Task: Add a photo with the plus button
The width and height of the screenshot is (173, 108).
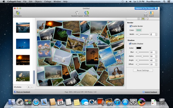Action: (x=29, y=87)
